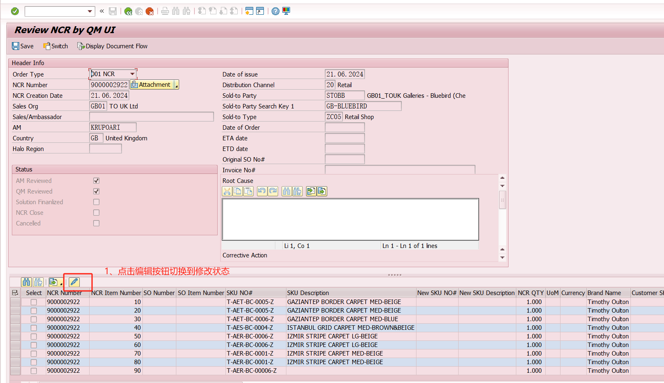Click the NCR QTY column header

click(x=530, y=293)
